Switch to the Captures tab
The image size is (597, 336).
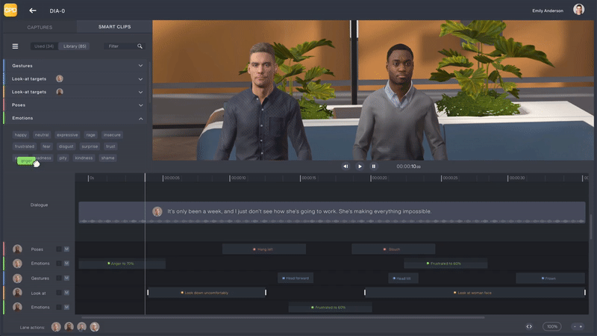click(x=40, y=27)
